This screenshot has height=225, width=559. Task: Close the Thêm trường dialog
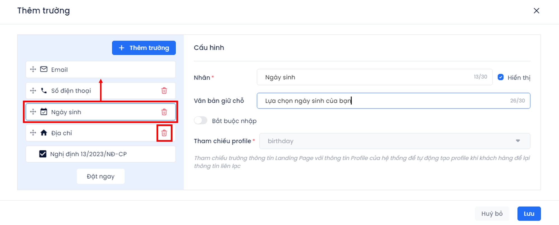536,11
